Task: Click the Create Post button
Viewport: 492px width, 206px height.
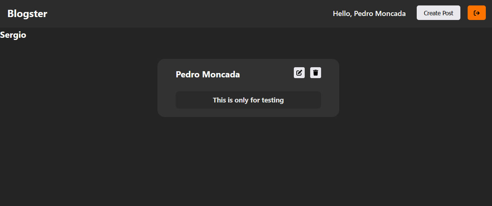Action: [x=439, y=13]
